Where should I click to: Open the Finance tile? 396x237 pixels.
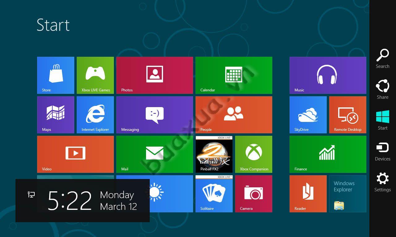pos(328,154)
